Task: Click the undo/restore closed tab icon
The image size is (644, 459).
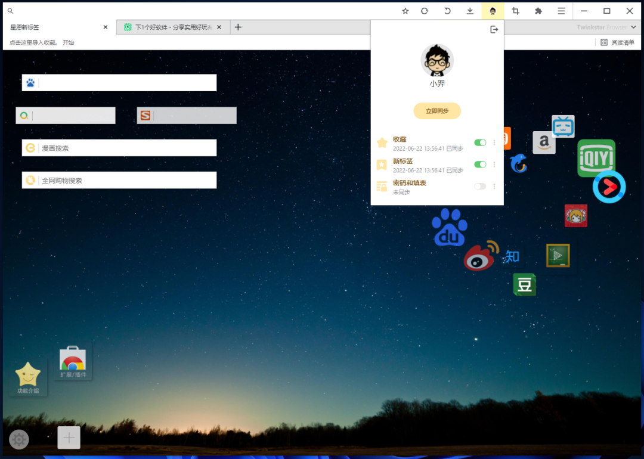Action: (447, 11)
